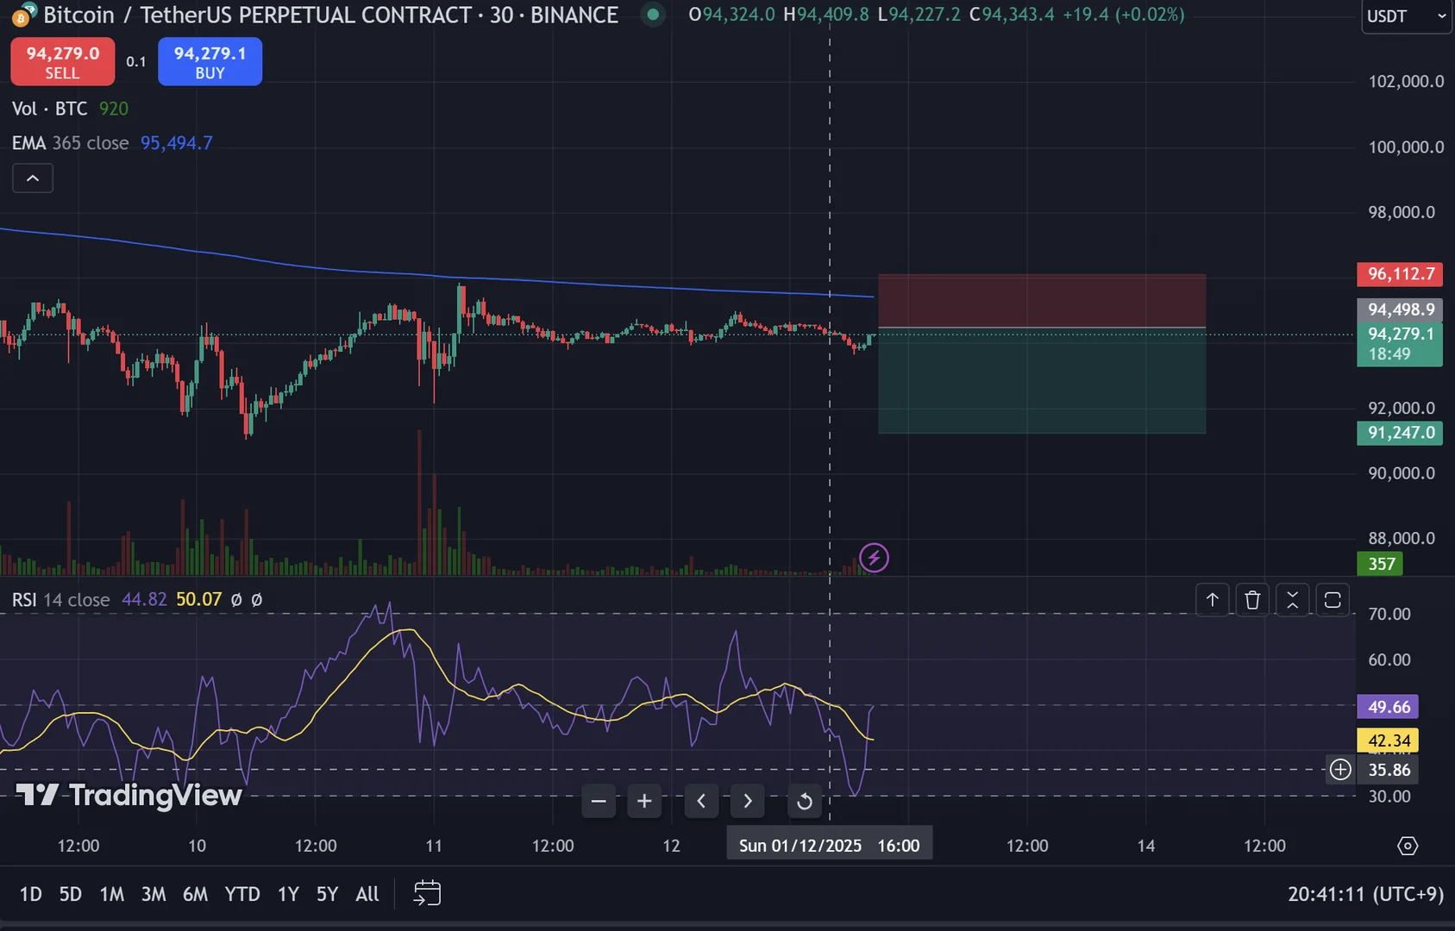1455x931 pixels.
Task: Select the 5Y date range
Action: (327, 894)
